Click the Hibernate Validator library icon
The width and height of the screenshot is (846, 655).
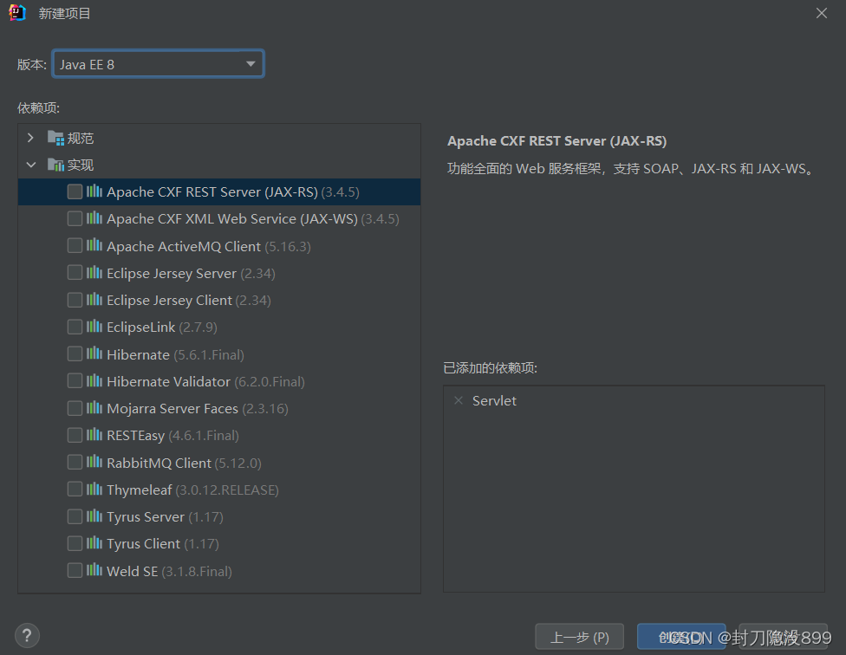point(94,380)
